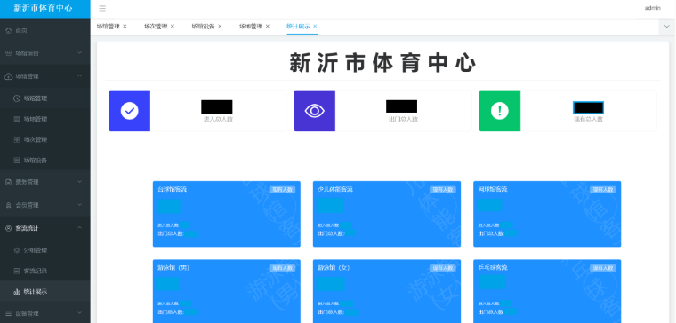This screenshot has height=323, width=676.
Task: Expand the 会员管理 sidebar menu
Action: 44,205
